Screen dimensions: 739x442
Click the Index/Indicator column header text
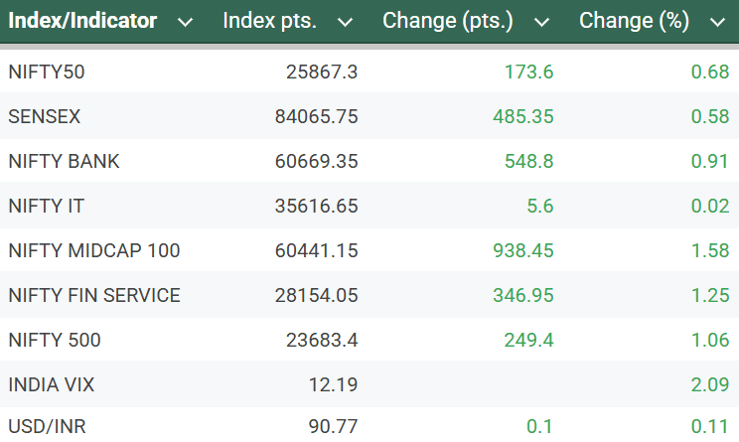pos(82,21)
